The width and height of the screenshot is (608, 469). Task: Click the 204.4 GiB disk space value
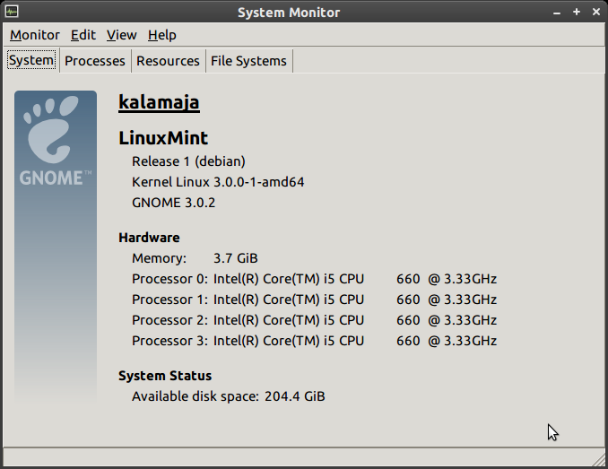pyautogui.click(x=295, y=396)
